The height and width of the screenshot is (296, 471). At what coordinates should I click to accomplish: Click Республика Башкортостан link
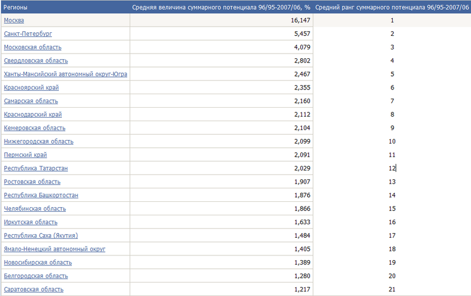[x=41, y=195]
